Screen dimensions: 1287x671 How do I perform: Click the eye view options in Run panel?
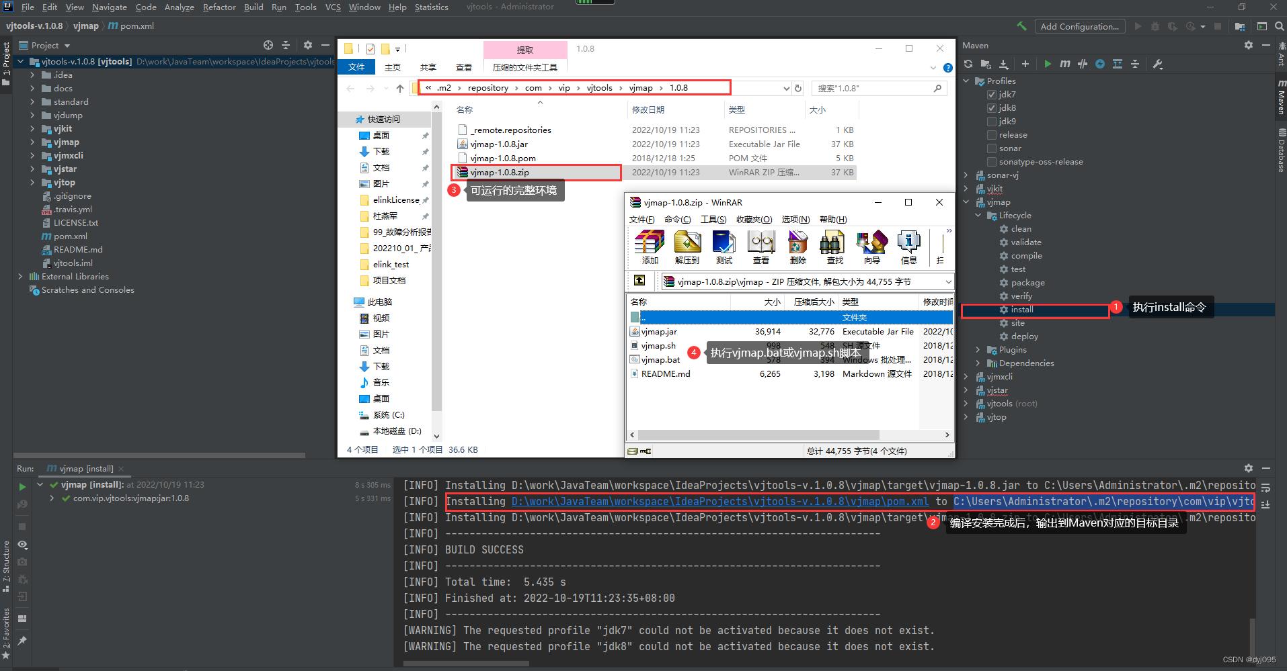point(22,545)
